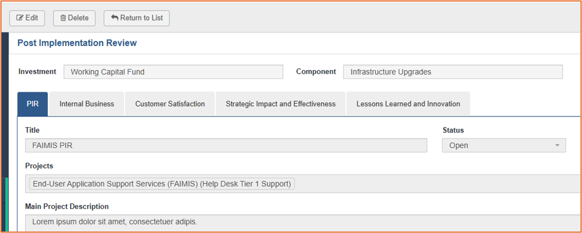The image size is (582, 233).
Task: Click the Title field FAIMIS PIR
Action: [x=226, y=145]
